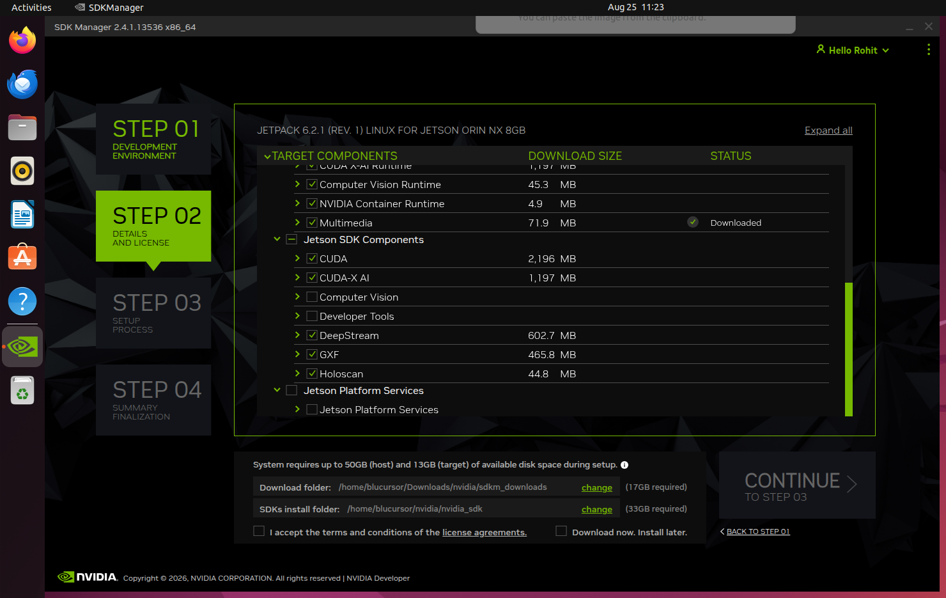Click the user profile icon beside Hello Rohit
This screenshot has height=598, width=946.
(x=821, y=49)
